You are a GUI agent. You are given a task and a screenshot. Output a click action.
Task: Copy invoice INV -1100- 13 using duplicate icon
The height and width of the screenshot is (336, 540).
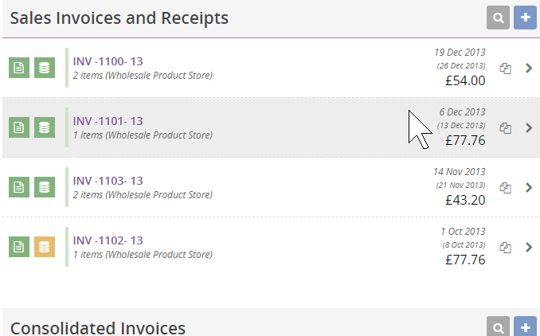click(x=505, y=68)
